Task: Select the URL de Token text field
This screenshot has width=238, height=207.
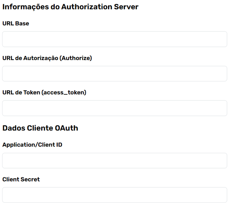Action: (114, 108)
